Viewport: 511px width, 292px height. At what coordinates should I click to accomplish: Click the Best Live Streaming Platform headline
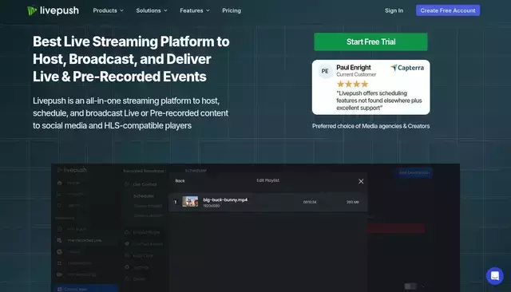tap(131, 59)
